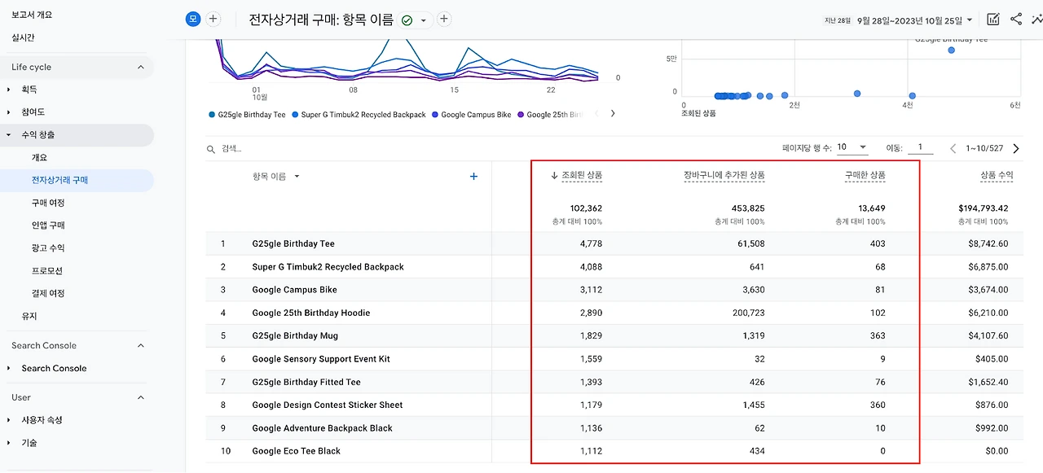Toggle the Super G Timbuk2 Recycled Backpack legend series
This screenshot has height=473, width=1043.
(x=359, y=115)
